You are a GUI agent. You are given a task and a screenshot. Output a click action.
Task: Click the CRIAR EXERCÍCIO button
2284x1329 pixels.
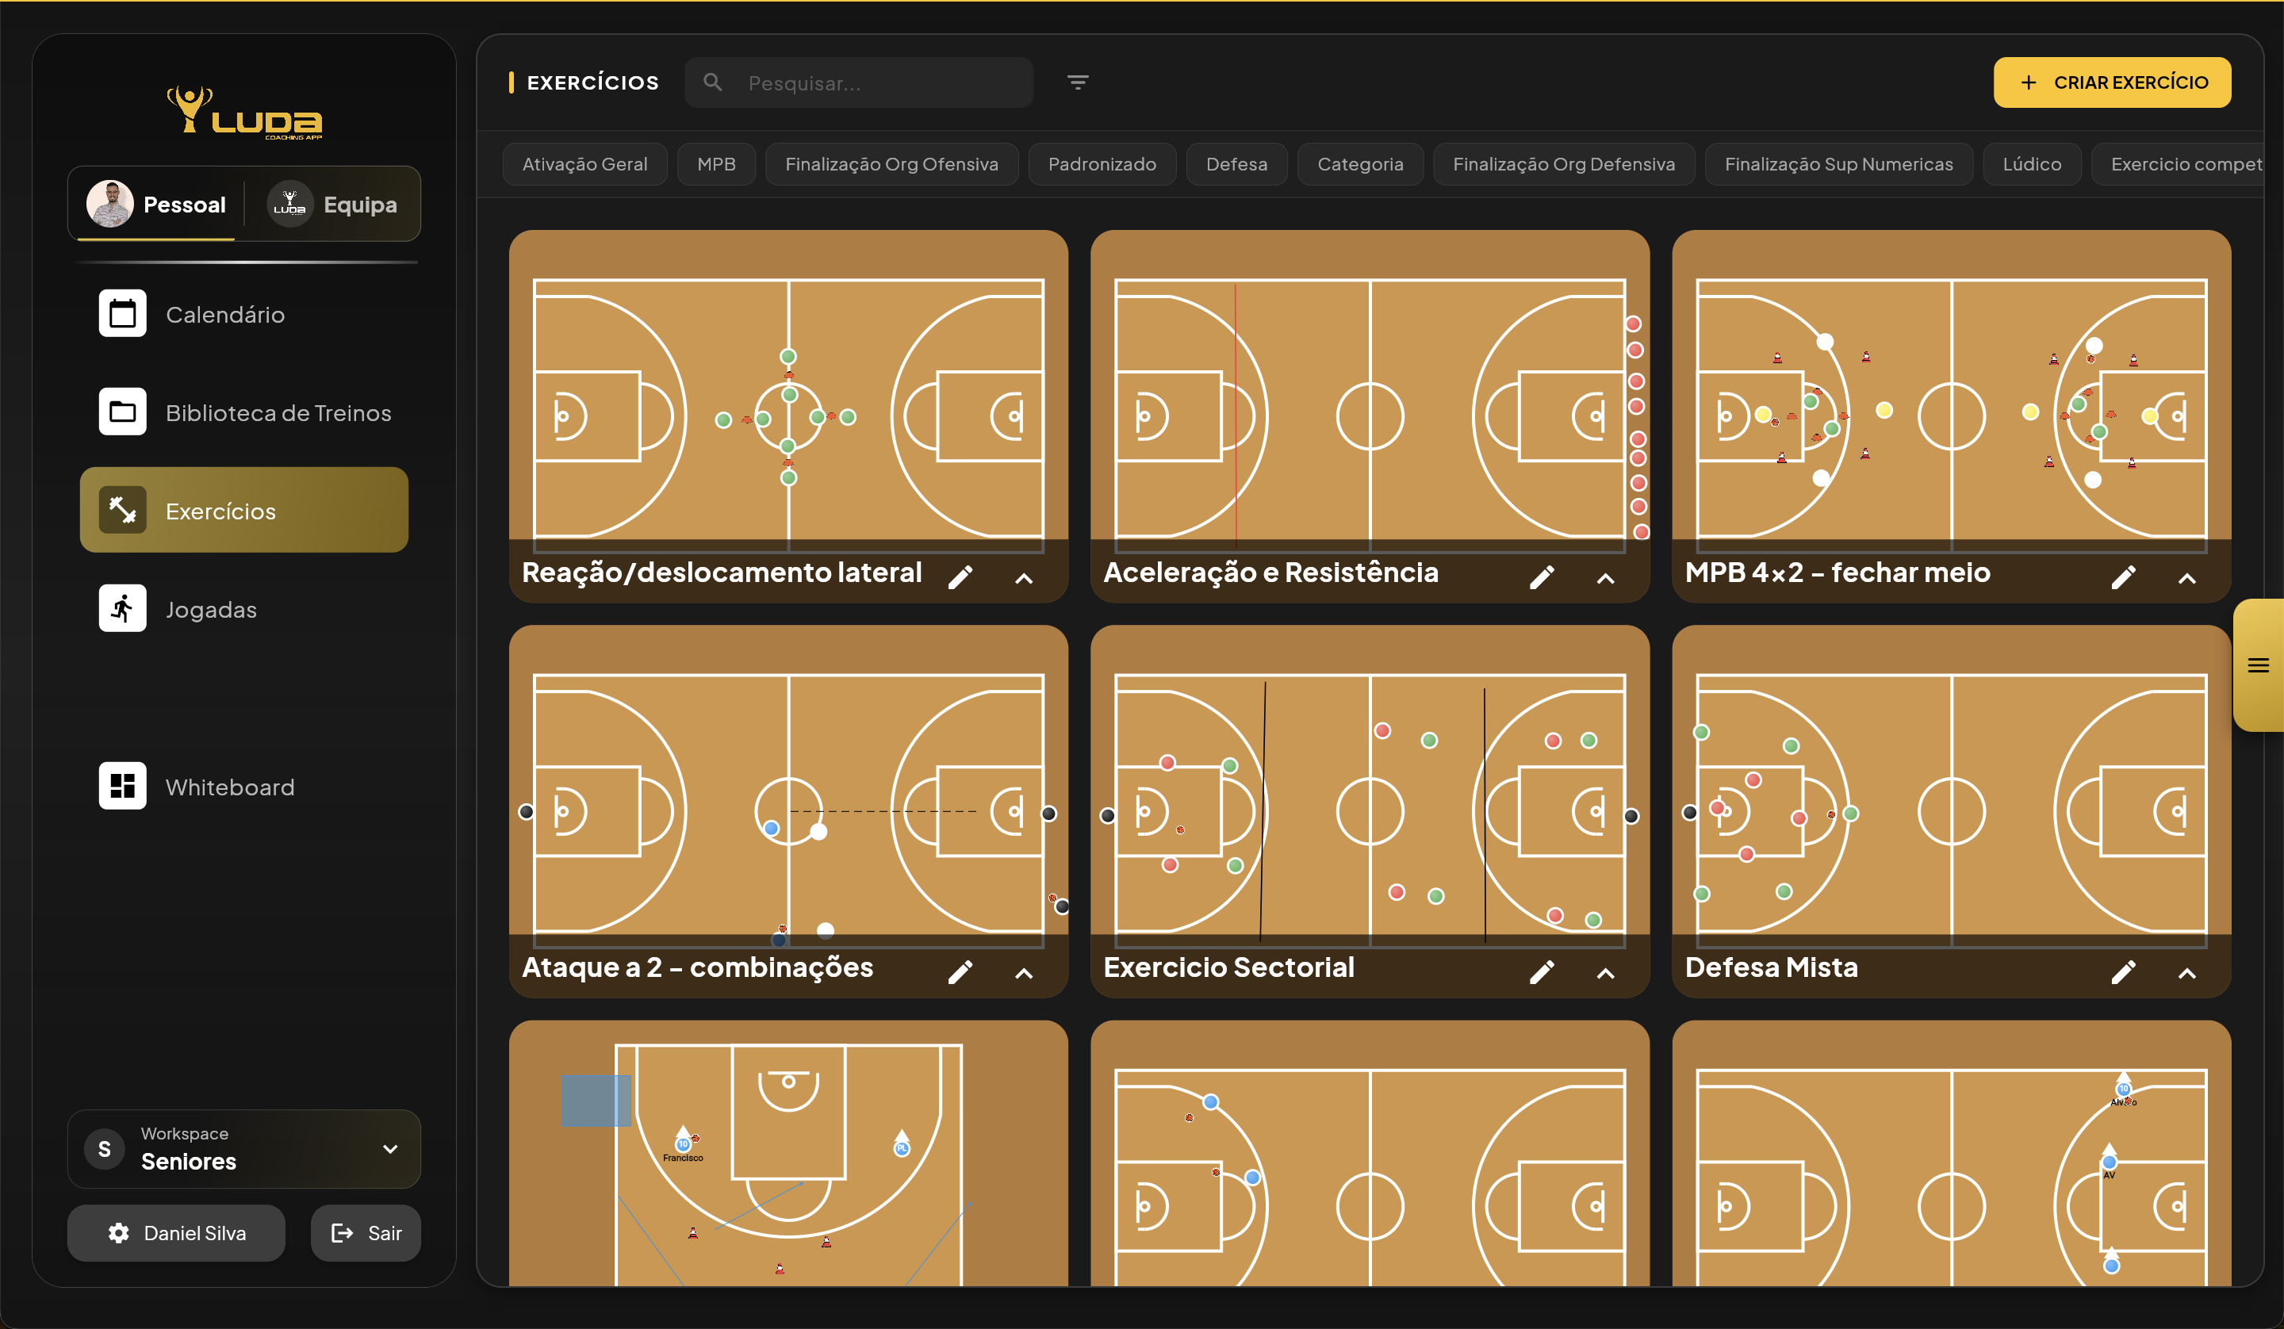(x=2112, y=82)
